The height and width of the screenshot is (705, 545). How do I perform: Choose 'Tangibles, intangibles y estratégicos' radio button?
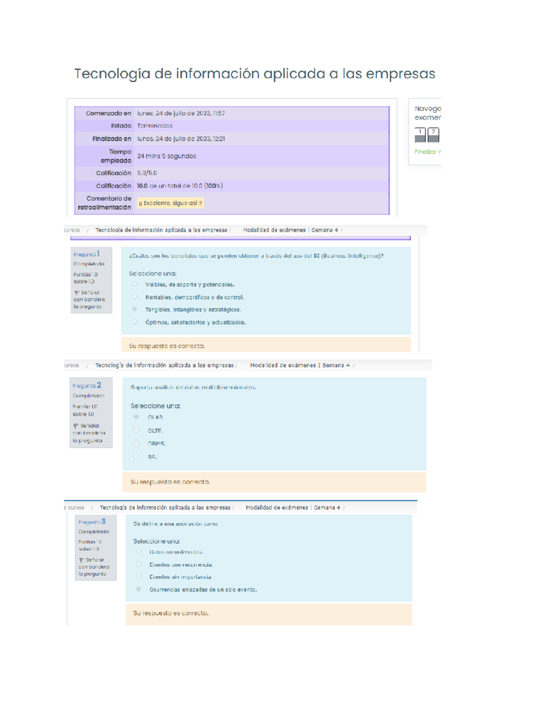[x=134, y=309]
